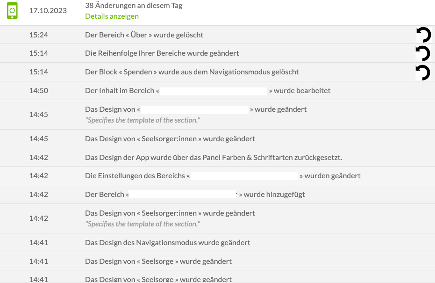Undo the Spenden block deletion

(x=423, y=73)
